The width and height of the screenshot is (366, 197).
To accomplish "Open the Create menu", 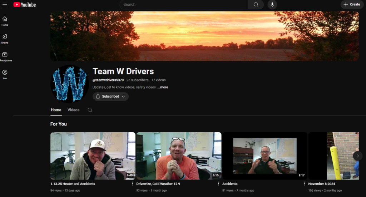I will [352, 4].
